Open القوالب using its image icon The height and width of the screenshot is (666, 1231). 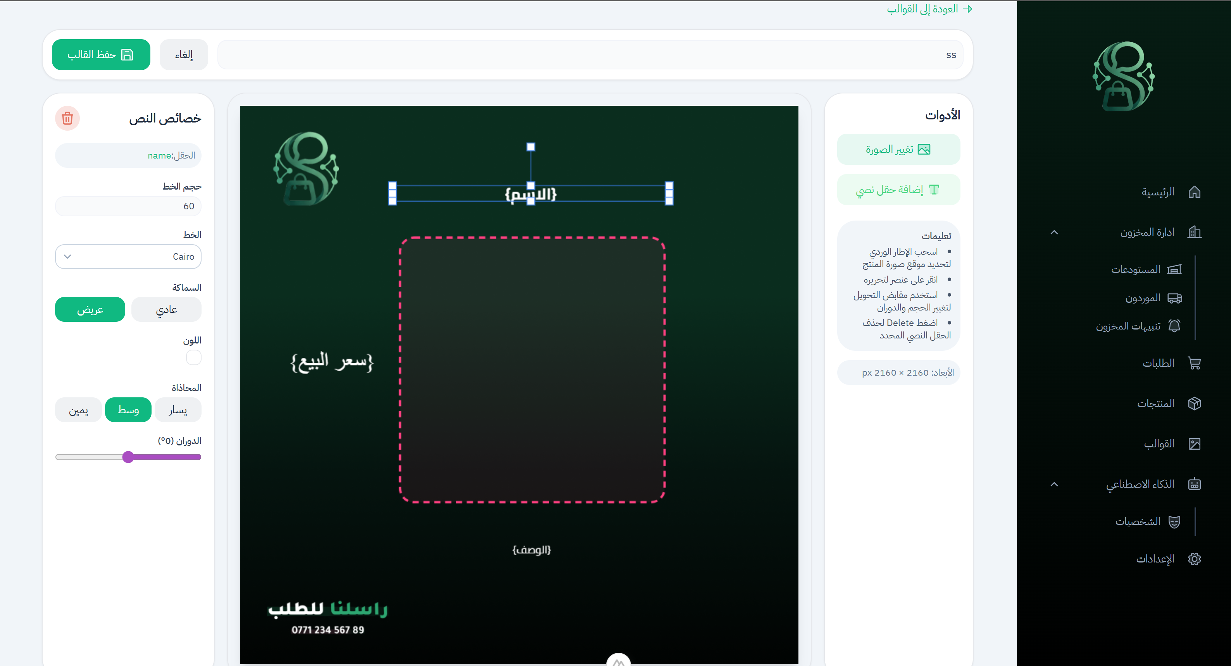[1195, 444]
